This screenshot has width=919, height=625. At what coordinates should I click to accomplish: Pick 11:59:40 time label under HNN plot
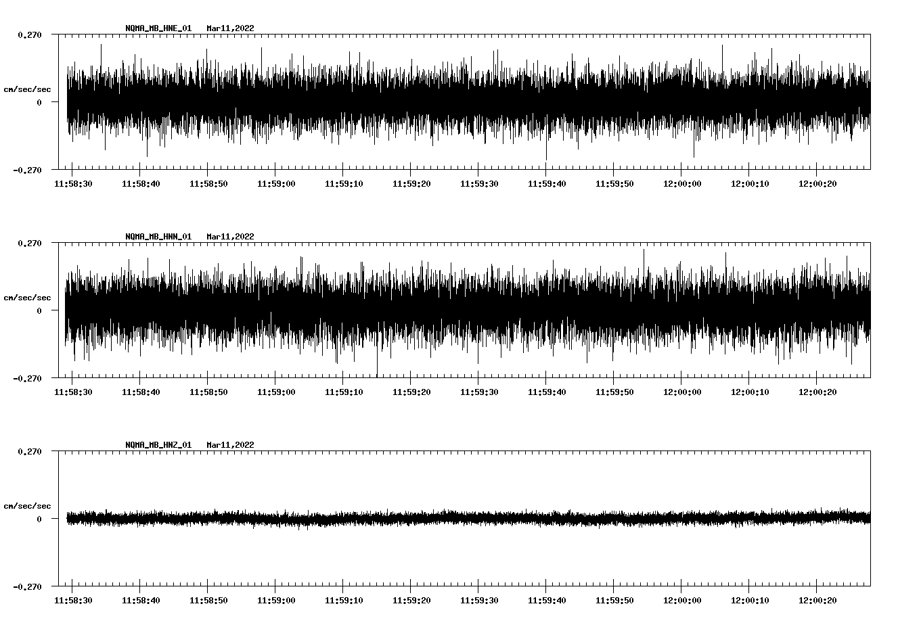point(547,392)
